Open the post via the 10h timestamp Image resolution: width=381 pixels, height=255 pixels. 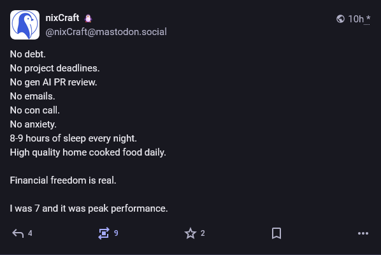click(x=356, y=19)
